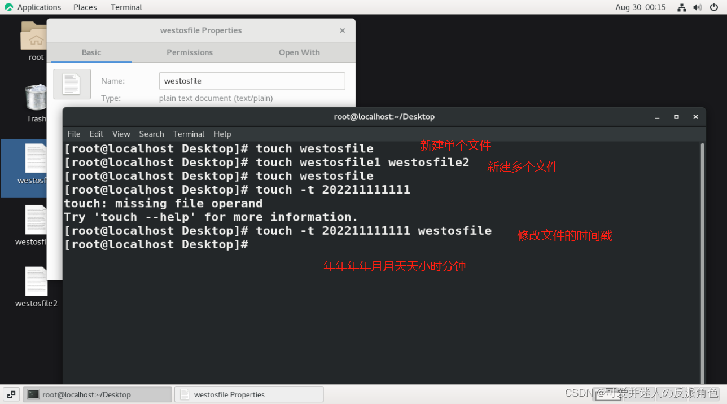727x404 pixels.
Task: Close the westosfile Properties dialog
Action: 342,30
